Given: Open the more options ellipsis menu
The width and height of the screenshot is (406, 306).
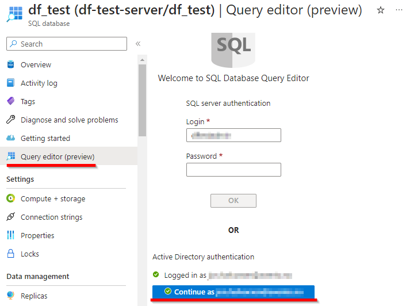Looking at the screenshot, I should point(399,10).
